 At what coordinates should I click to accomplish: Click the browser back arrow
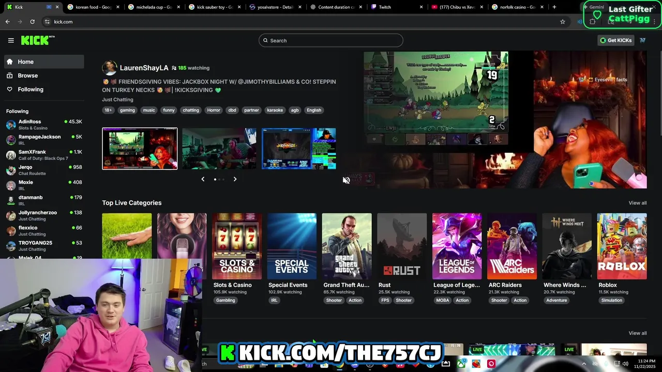coord(7,22)
